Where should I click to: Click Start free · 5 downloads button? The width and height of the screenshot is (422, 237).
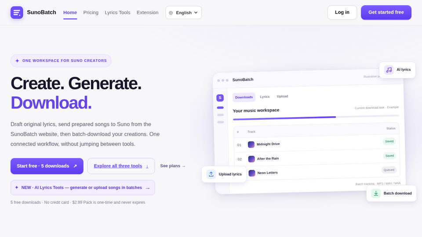point(47,166)
